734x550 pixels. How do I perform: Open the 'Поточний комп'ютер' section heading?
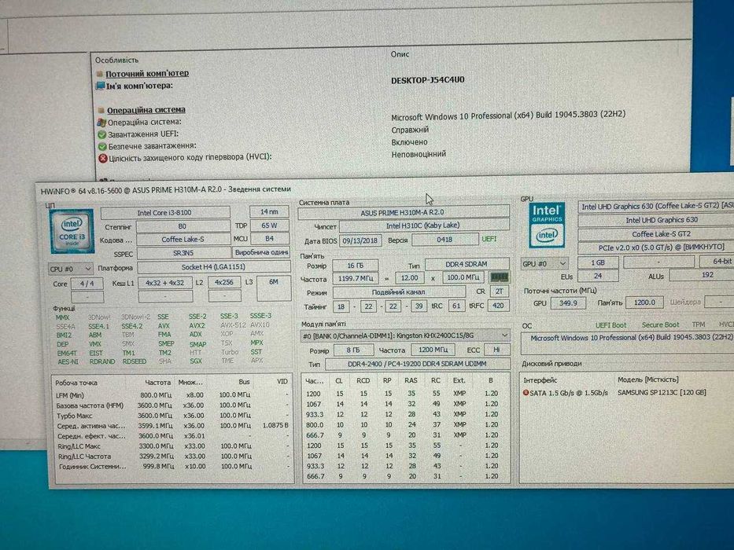(147, 73)
